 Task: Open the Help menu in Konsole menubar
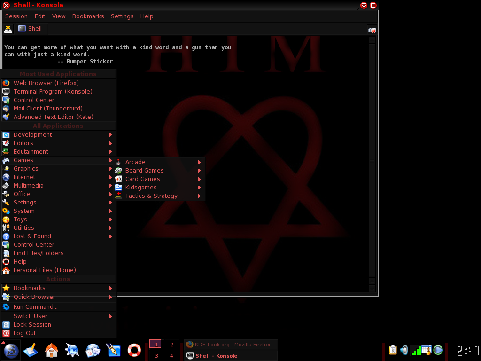click(x=147, y=16)
